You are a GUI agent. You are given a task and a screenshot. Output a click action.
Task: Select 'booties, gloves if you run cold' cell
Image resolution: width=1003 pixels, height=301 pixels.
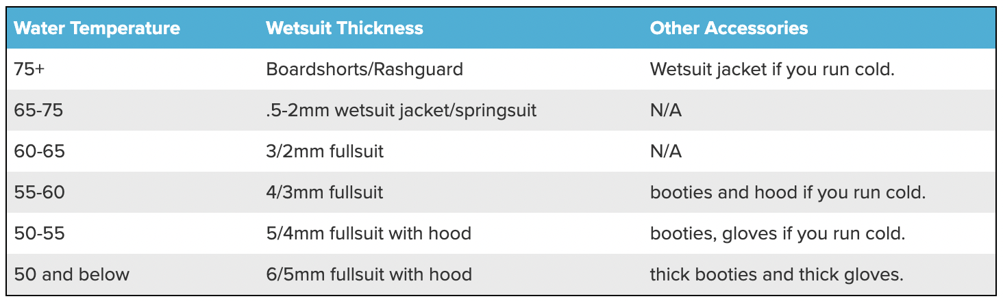(x=778, y=233)
